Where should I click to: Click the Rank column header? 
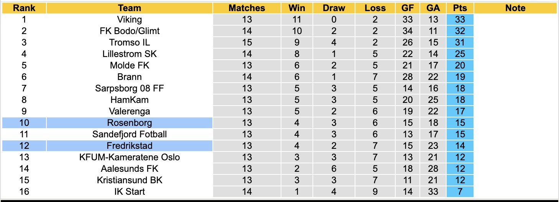coord(24,8)
